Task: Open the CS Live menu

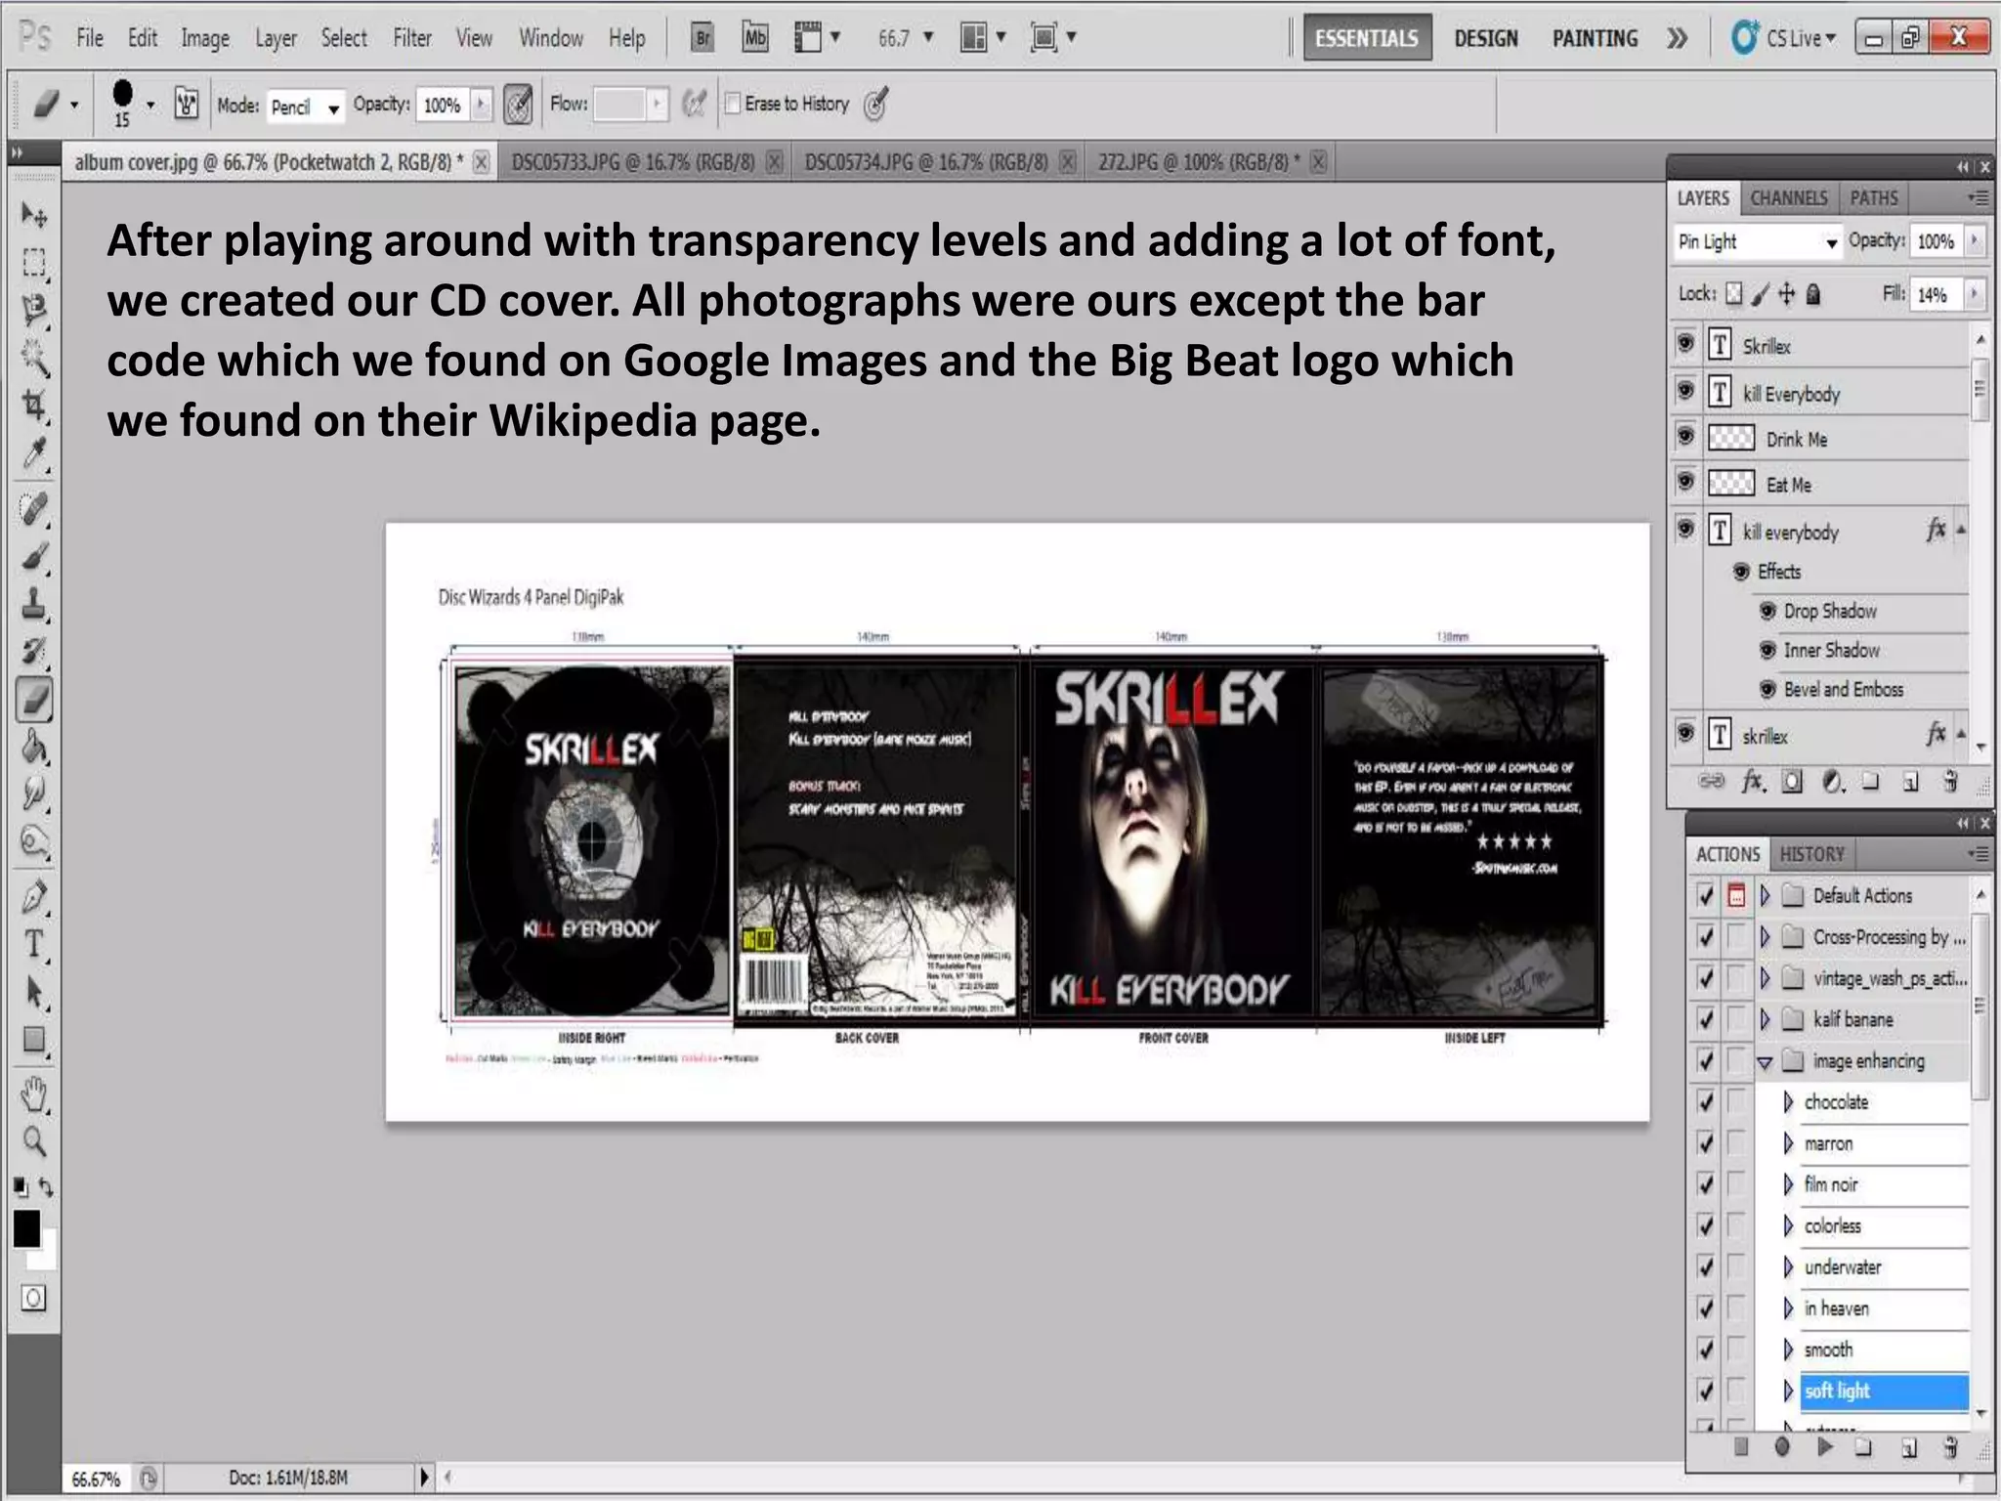Action: point(1784,38)
